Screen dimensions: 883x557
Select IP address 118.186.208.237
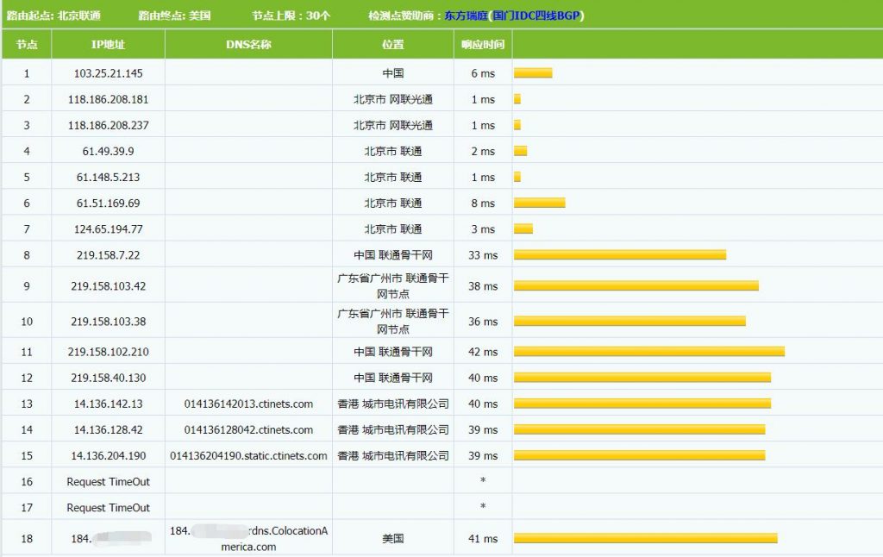[x=108, y=126]
